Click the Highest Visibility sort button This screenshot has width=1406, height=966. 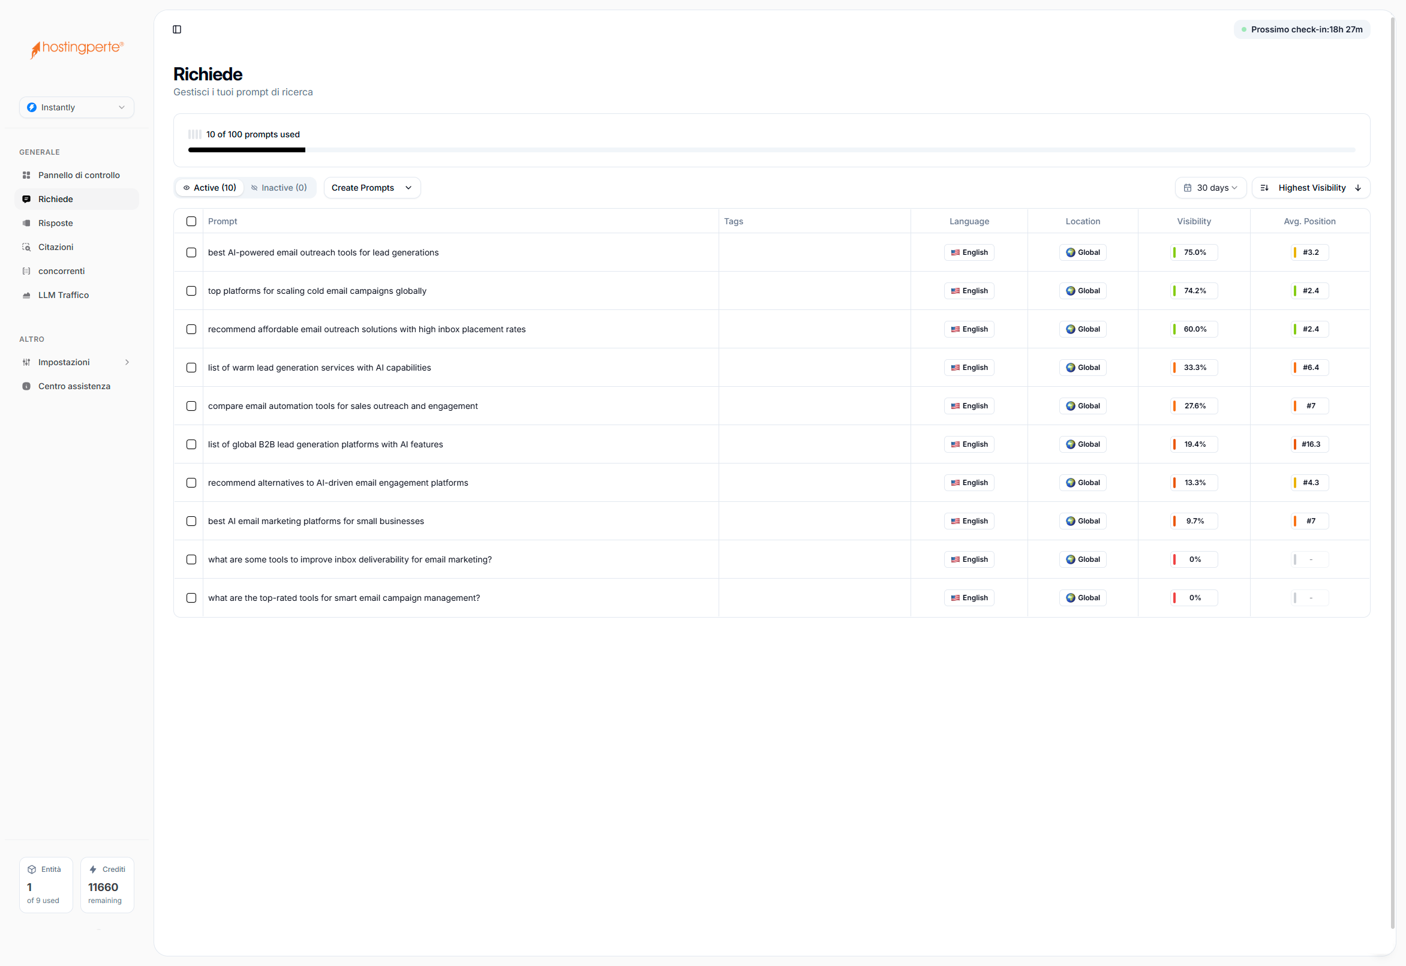[x=1311, y=188]
